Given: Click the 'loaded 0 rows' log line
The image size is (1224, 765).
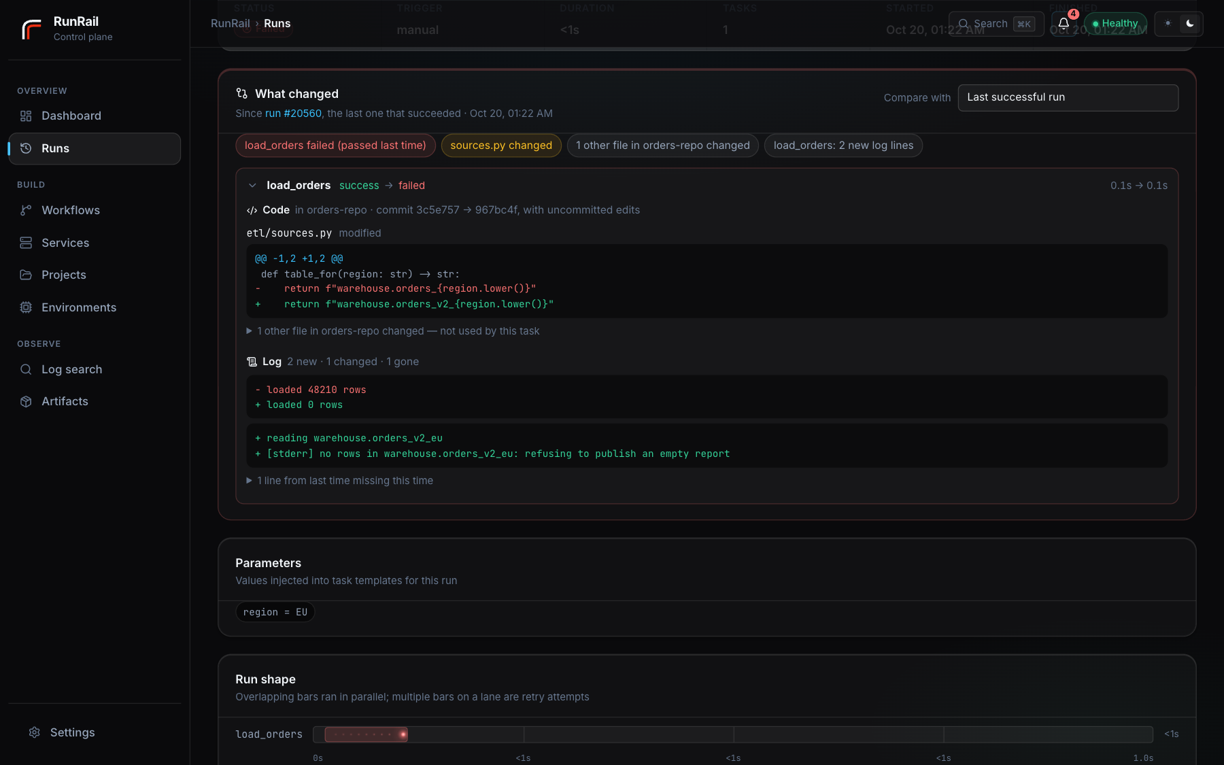Looking at the screenshot, I should [x=299, y=405].
